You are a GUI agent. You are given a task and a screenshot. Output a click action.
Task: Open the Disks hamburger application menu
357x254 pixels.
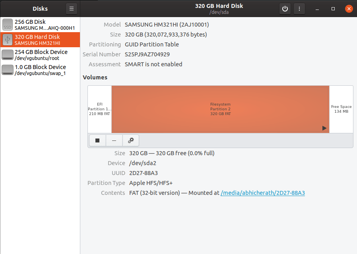click(x=71, y=8)
